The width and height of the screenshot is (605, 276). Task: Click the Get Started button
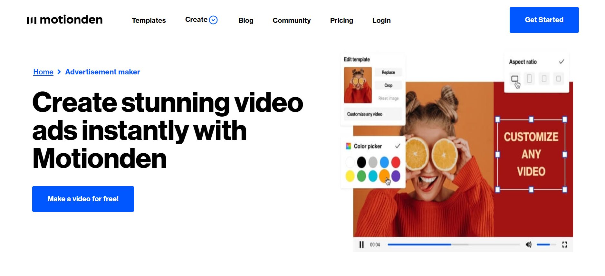pyautogui.click(x=544, y=20)
